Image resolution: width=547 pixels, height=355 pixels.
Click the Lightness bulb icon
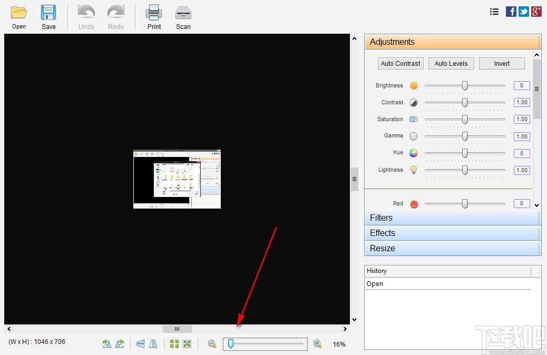pos(413,170)
